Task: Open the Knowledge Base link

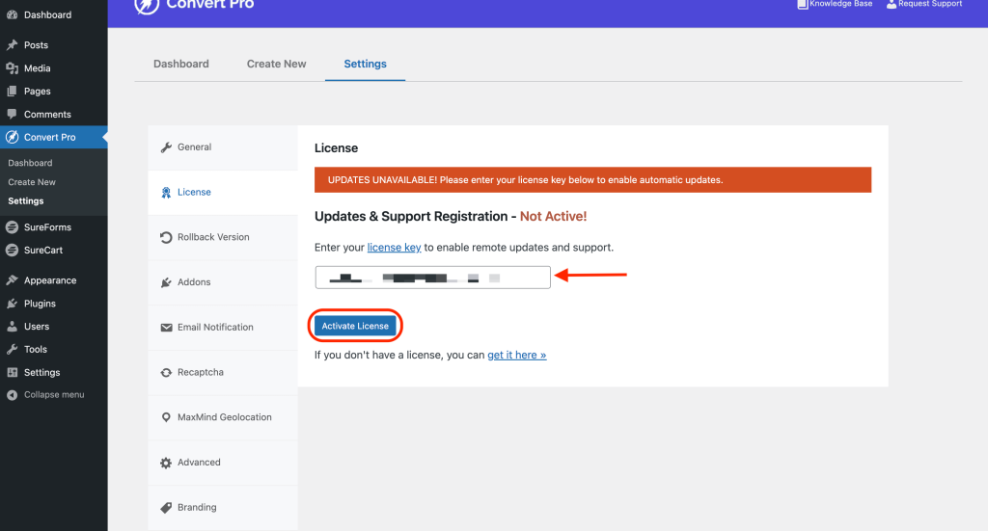Action: click(841, 4)
